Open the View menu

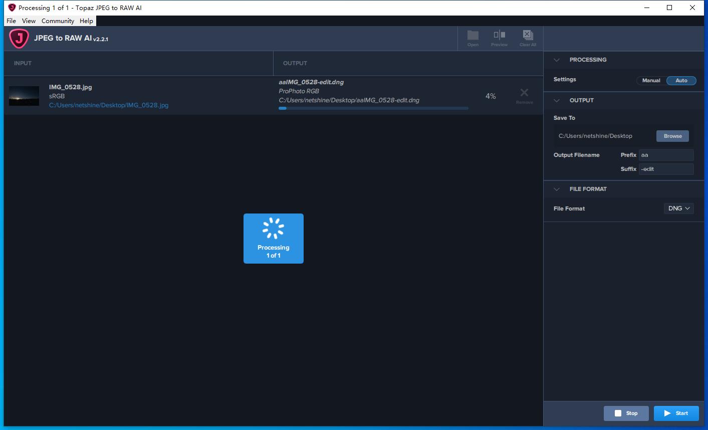[x=29, y=21]
